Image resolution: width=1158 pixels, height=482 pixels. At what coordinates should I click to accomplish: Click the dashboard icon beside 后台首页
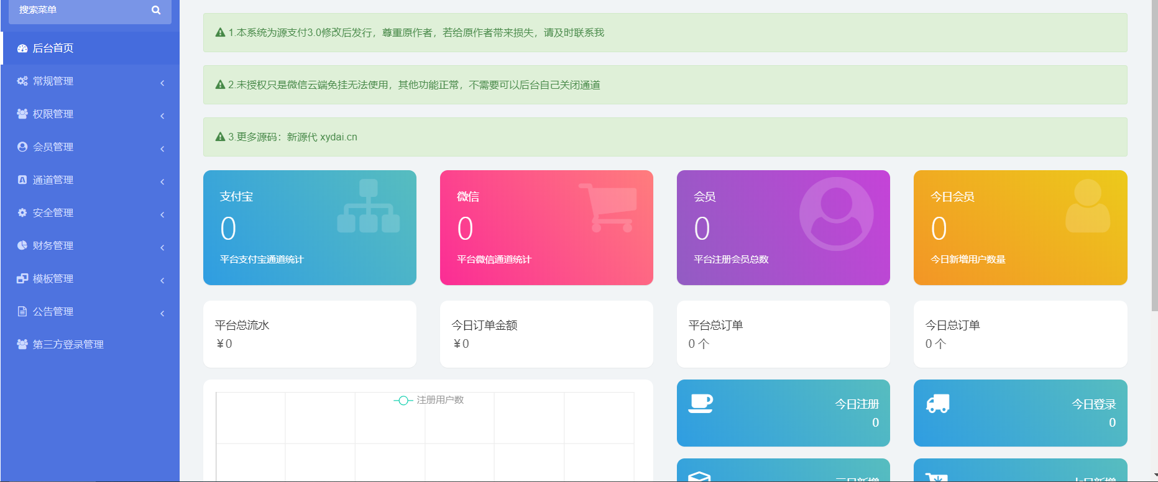pos(22,48)
